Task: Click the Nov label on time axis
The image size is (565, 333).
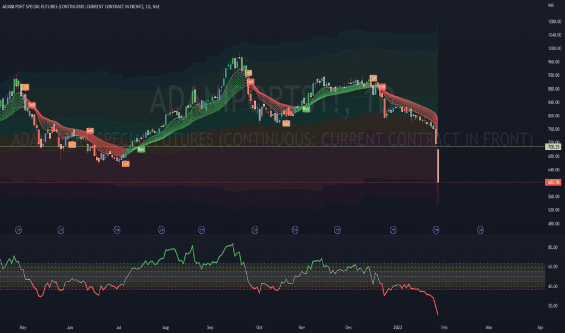Action: tap(302, 328)
